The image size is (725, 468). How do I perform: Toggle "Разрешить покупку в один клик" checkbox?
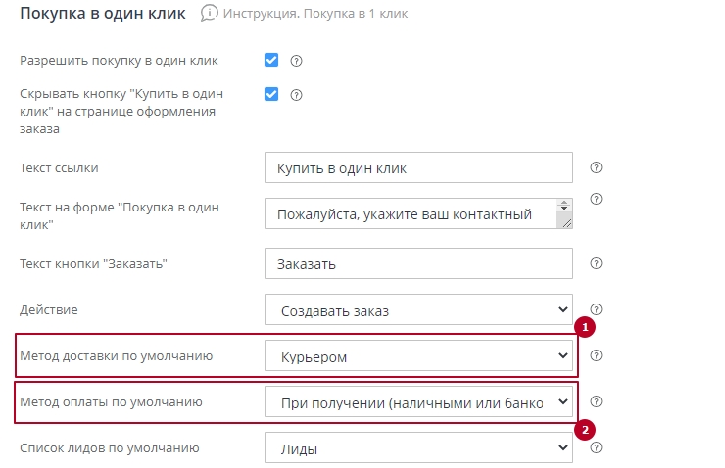[x=271, y=61]
